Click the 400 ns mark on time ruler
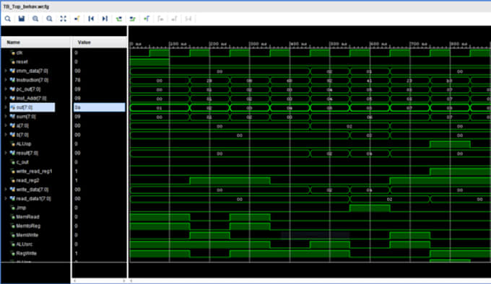 pos(298,44)
